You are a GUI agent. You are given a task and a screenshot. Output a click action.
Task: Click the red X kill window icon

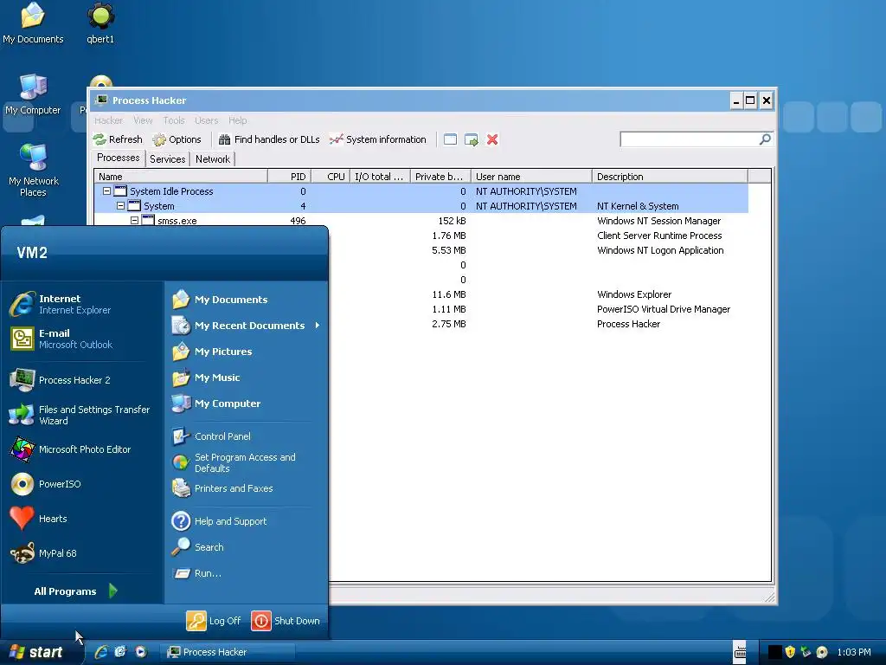[x=492, y=139]
